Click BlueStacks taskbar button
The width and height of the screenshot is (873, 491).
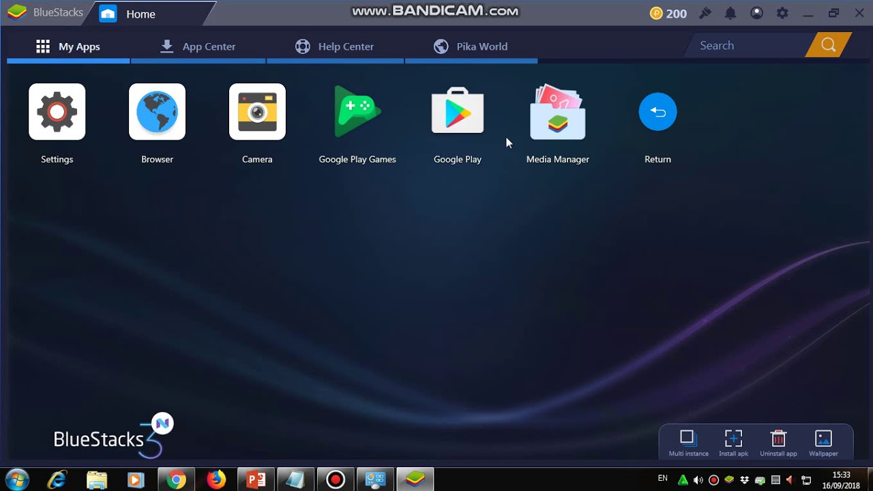coord(415,480)
